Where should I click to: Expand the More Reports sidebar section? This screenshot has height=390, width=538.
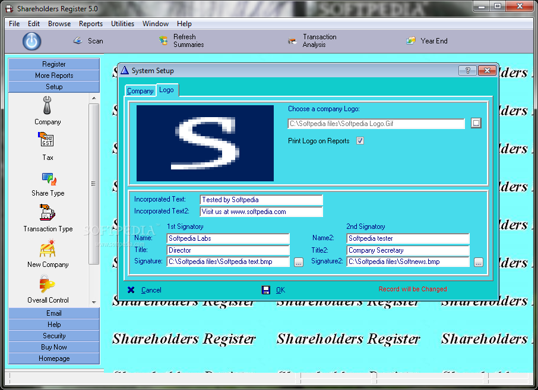[x=54, y=76]
